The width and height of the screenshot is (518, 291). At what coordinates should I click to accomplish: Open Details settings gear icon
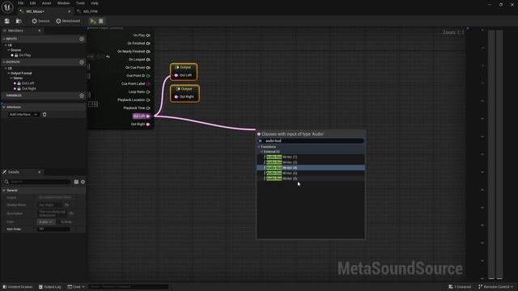click(83, 182)
